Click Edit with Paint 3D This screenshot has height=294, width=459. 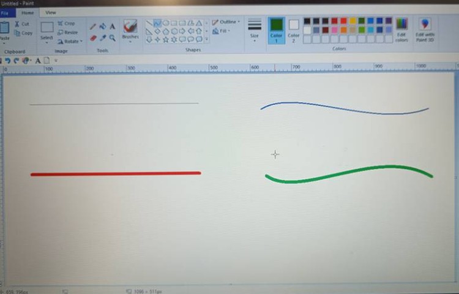(425, 30)
